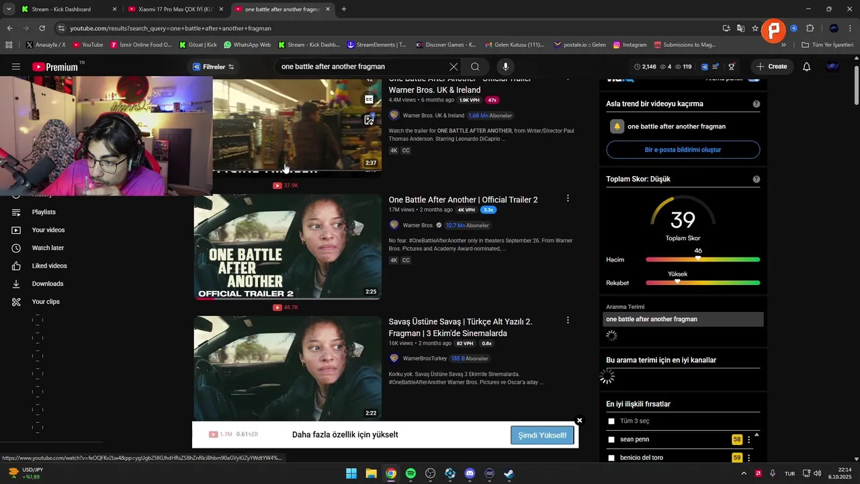Image resolution: width=860 pixels, height=484 pixels.
Task: Open Discord from the taskbar
Action: click(470, 473)
